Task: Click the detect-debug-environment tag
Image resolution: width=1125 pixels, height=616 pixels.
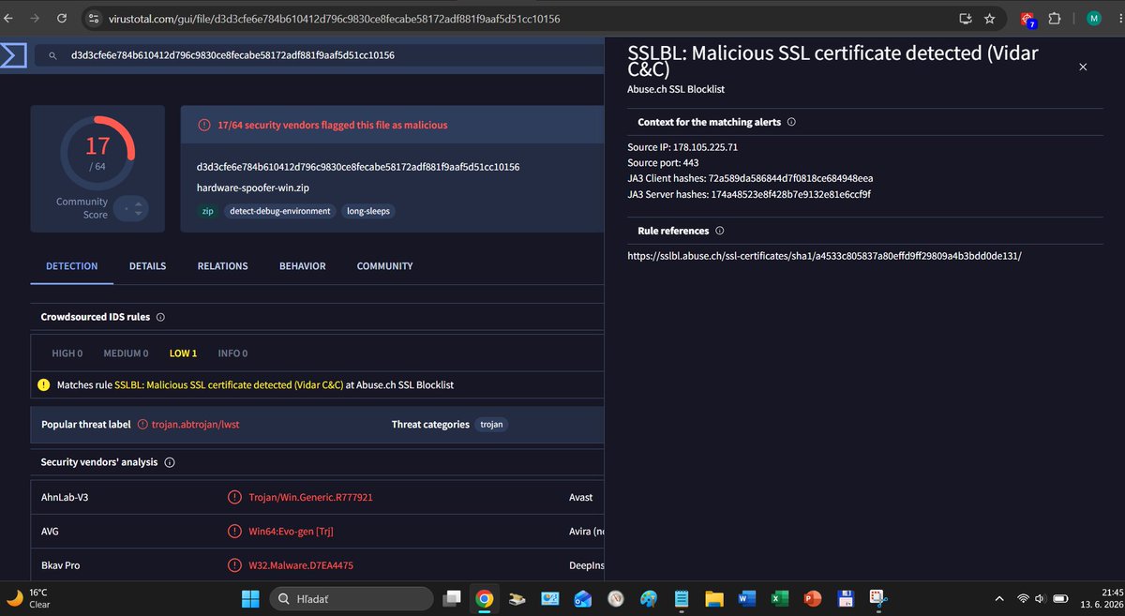Action: (x=280, y=211)
